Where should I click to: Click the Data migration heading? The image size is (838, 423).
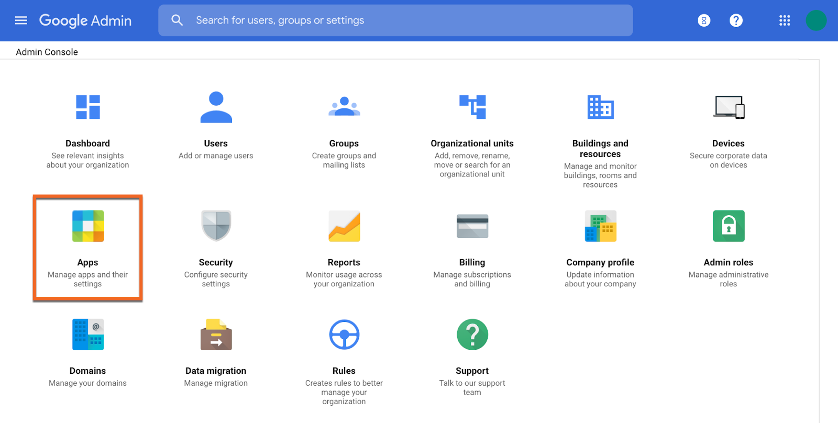[216, 371]
